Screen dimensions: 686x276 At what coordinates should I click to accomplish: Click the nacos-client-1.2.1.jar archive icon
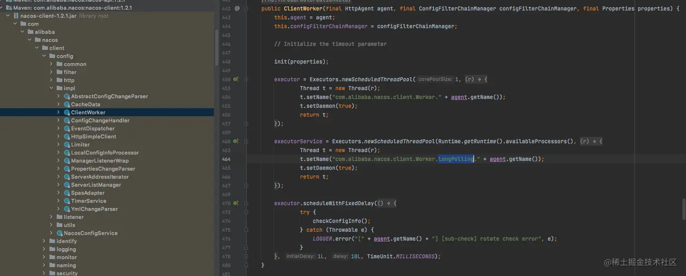16,15
